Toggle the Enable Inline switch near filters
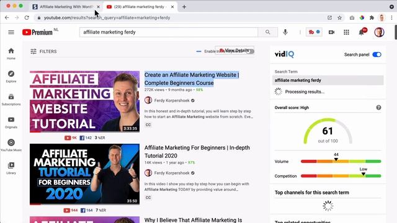Screen dimensions: 397x223 [x=249, y=51]
